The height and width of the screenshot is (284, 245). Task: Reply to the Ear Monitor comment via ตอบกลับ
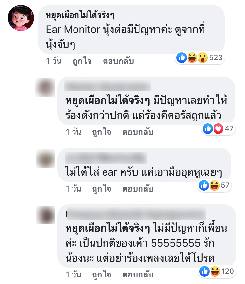[x=118, y=61]
